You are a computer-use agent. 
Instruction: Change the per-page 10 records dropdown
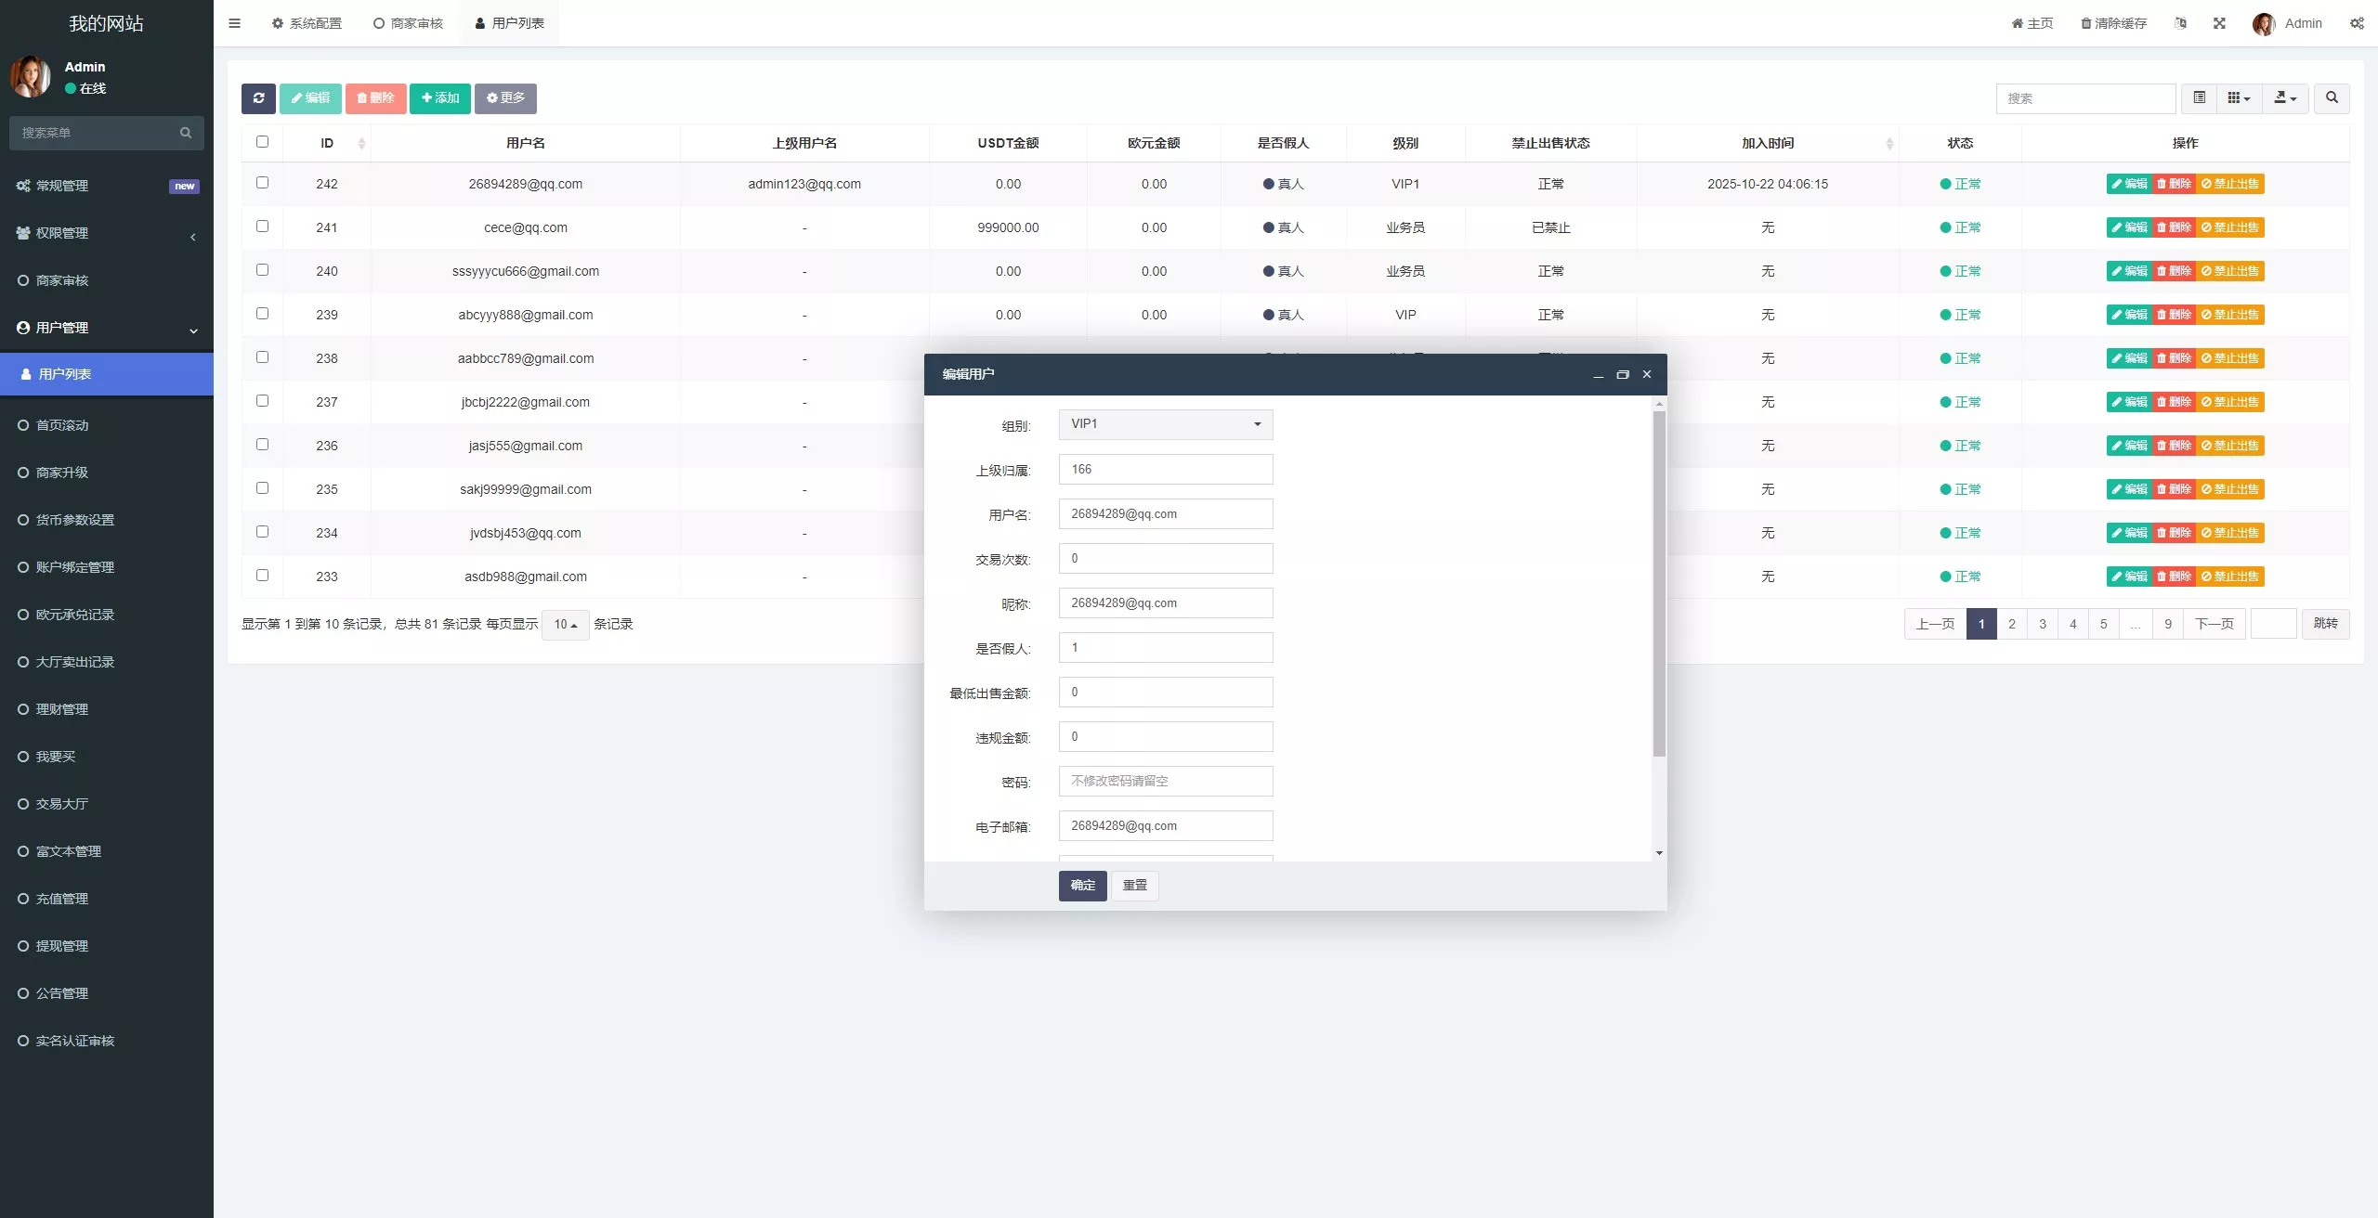pyautogui.click(x=565, y=625)
